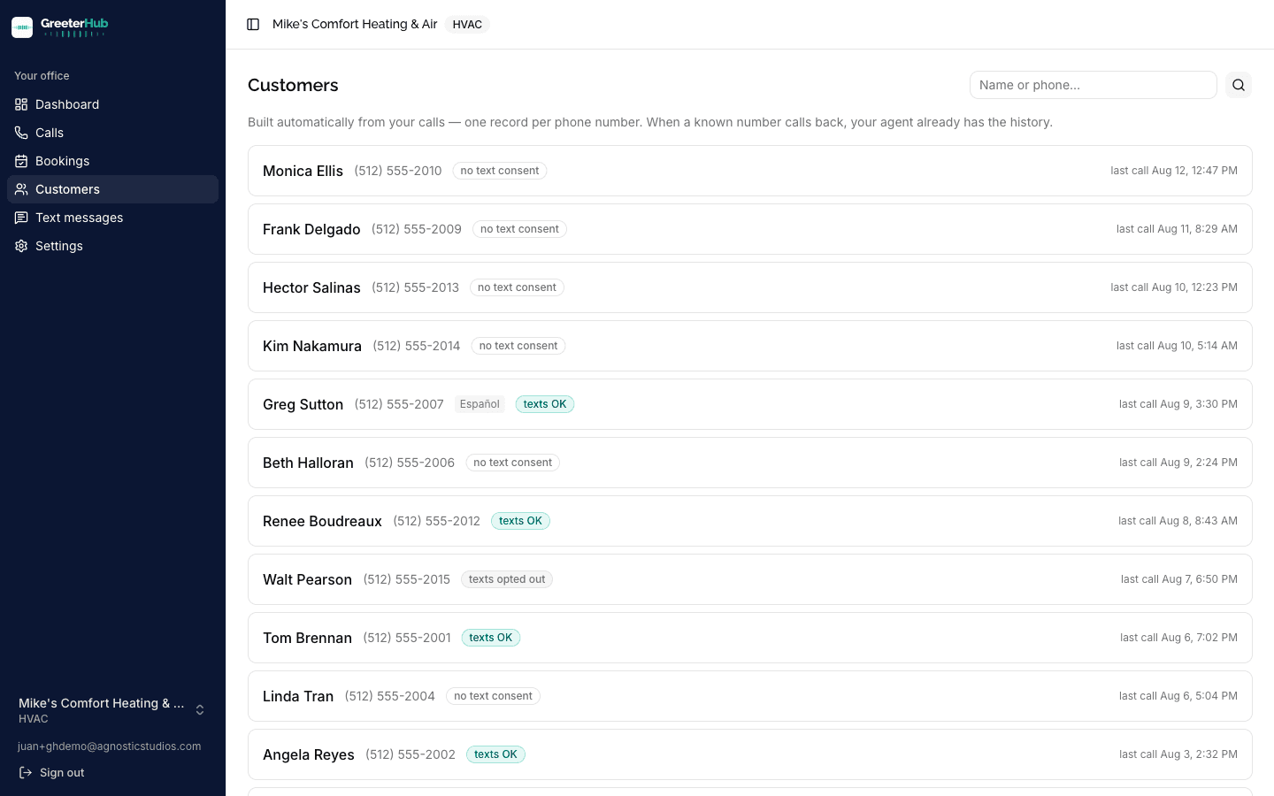Click Linda Tran's no text consent badge
This screenshot has width=1274, height=796.
click(493, 696)
